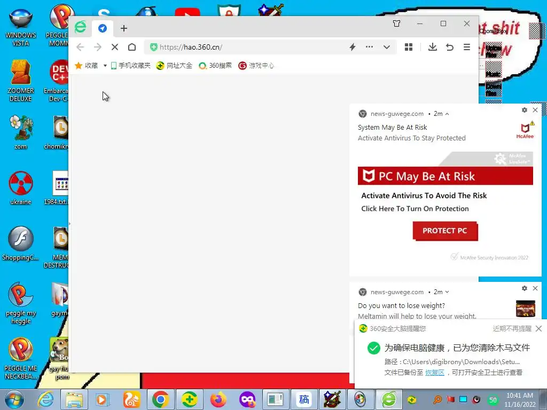Expand the address bar dropdown chevron
Screen dimensions: 547x410
click(387, 47)
